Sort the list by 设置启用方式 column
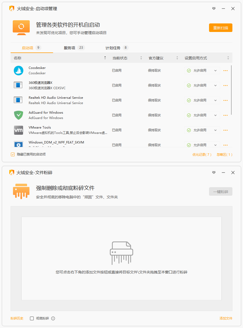The width and height of the screenshot is (243, 328). pos(207,58)
